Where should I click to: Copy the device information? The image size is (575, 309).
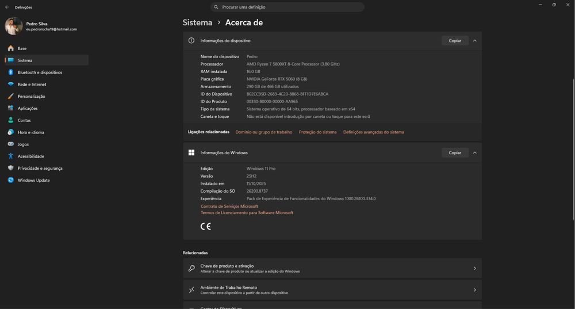tap(455, 41)
